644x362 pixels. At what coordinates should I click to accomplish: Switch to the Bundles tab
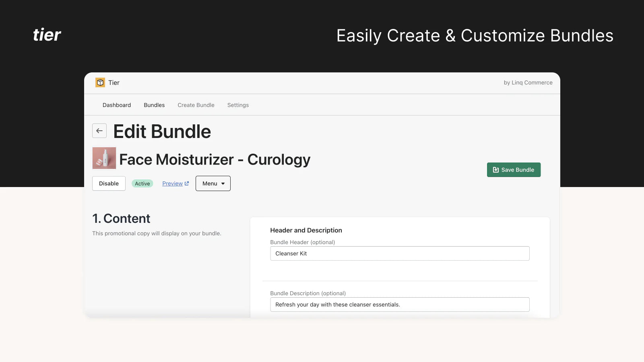(154, 105)
